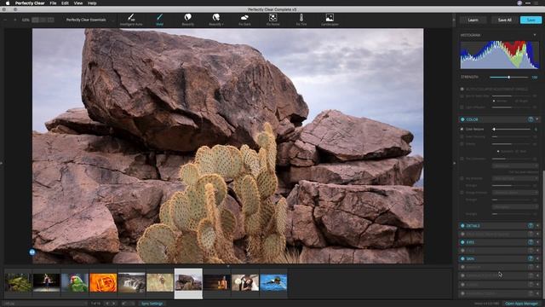The width and height of the screenshot is (545, 307).
Task: Toggle the Color Restore checkbox
Action: [462, 129]
